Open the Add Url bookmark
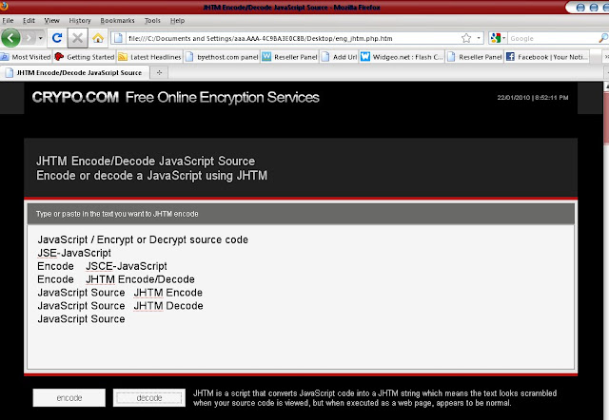The height and width of the screenshot is (420, 609). pos(339,57)
